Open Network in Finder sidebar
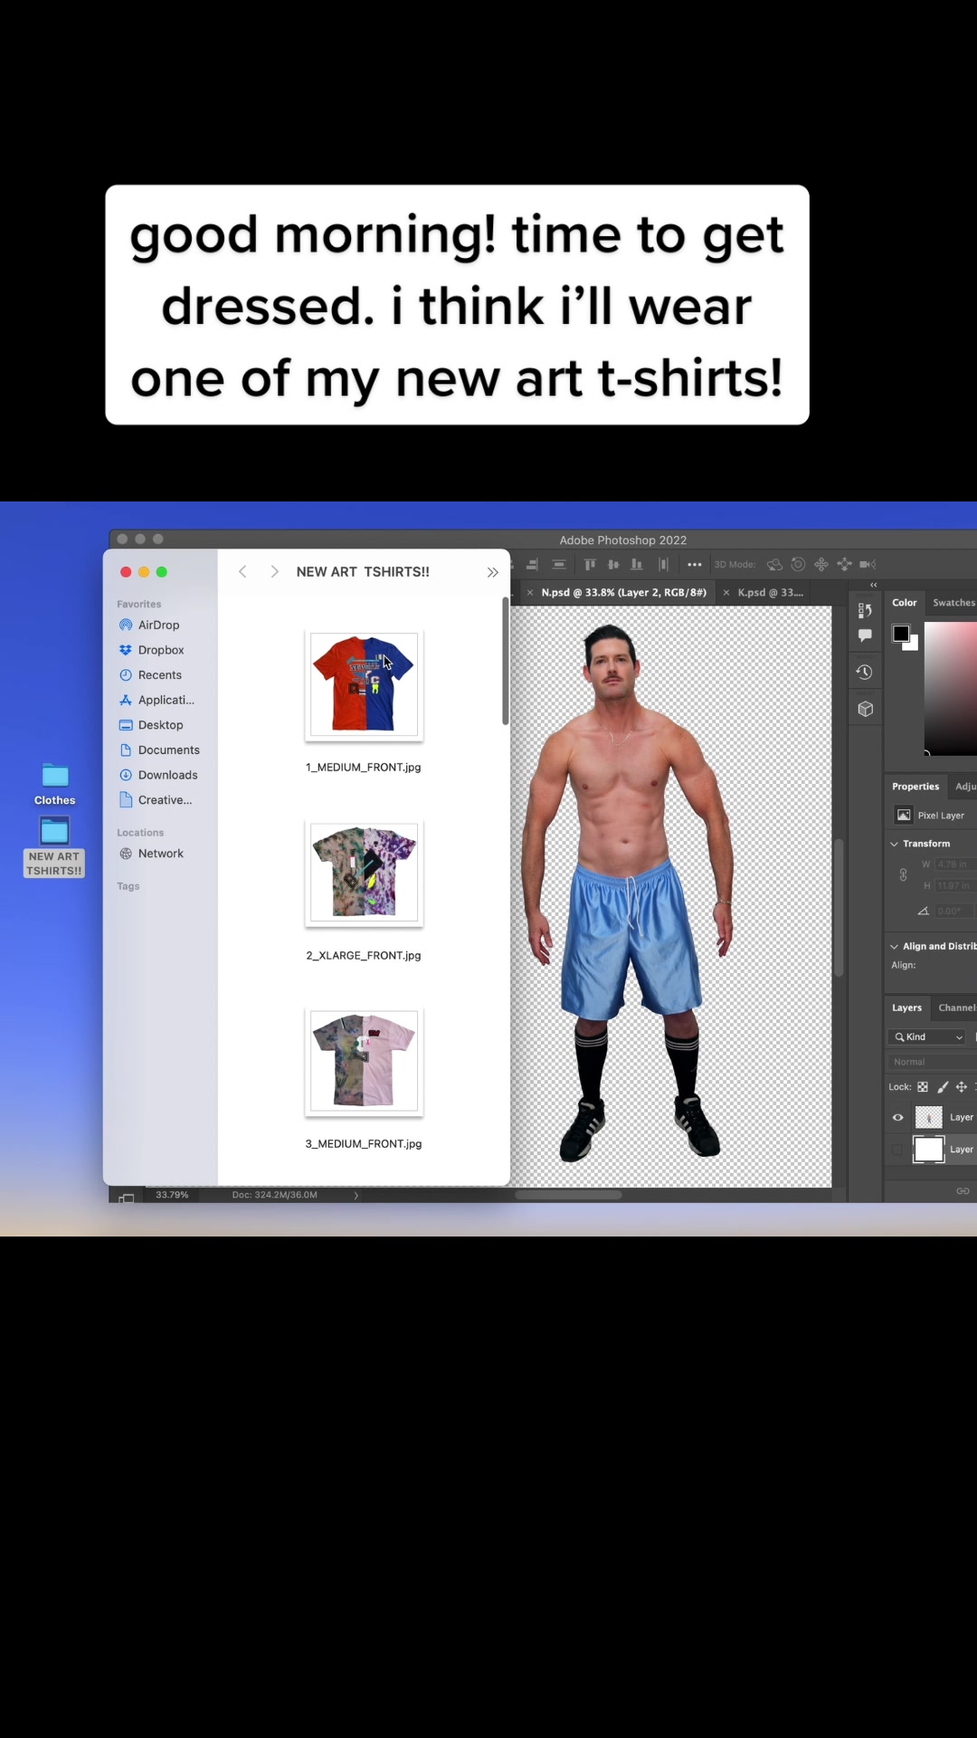The height and width of the screenshot is (1738, 977). (161, 854)
